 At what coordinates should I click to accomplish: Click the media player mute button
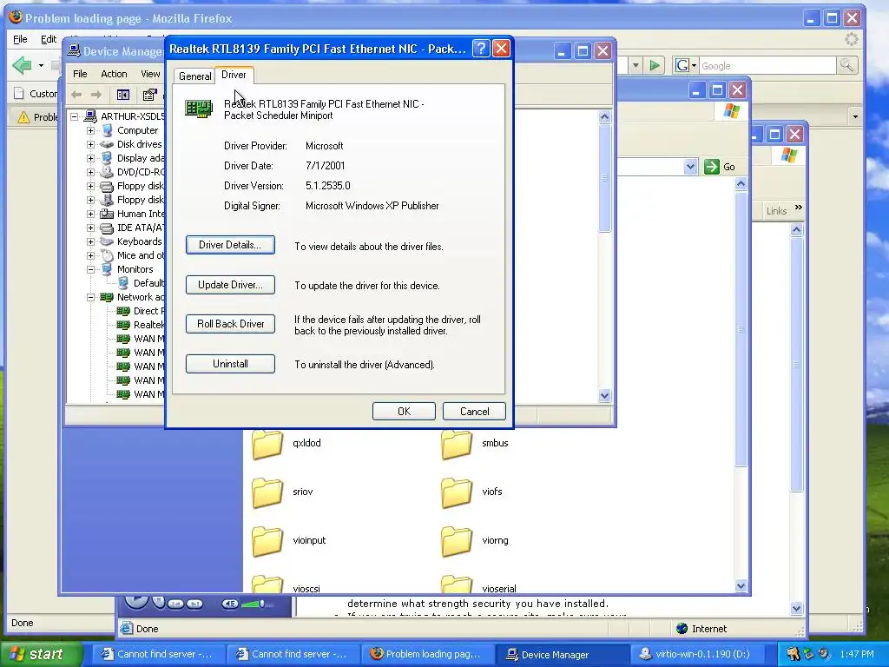[x=230, y=604]
